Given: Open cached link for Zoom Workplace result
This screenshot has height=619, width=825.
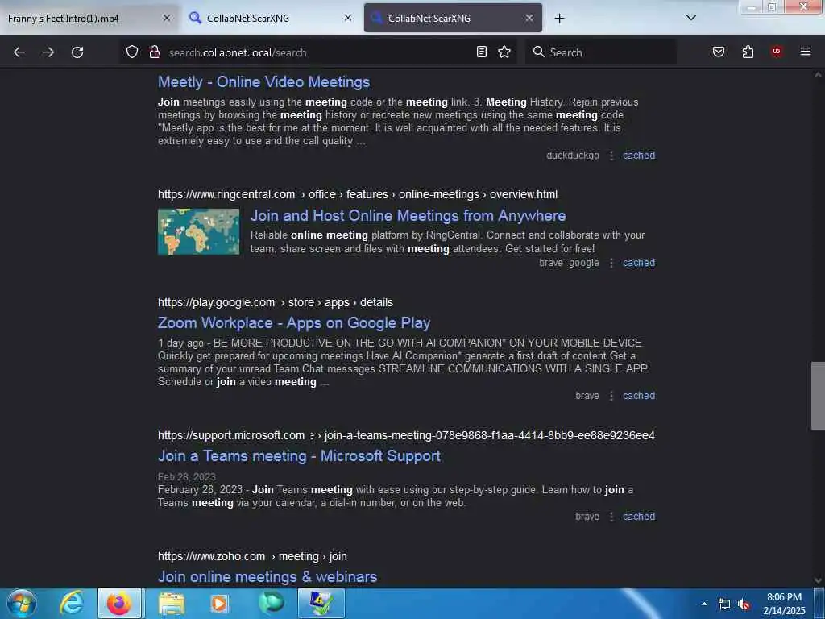Looking at the screenshot, I should click(639, 395).
